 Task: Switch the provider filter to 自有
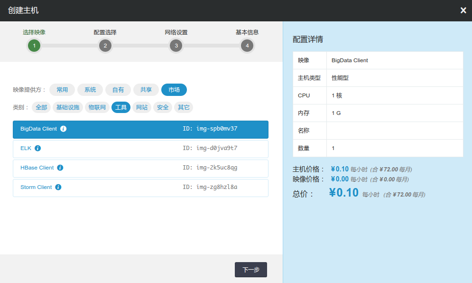[x=118, y=90]
